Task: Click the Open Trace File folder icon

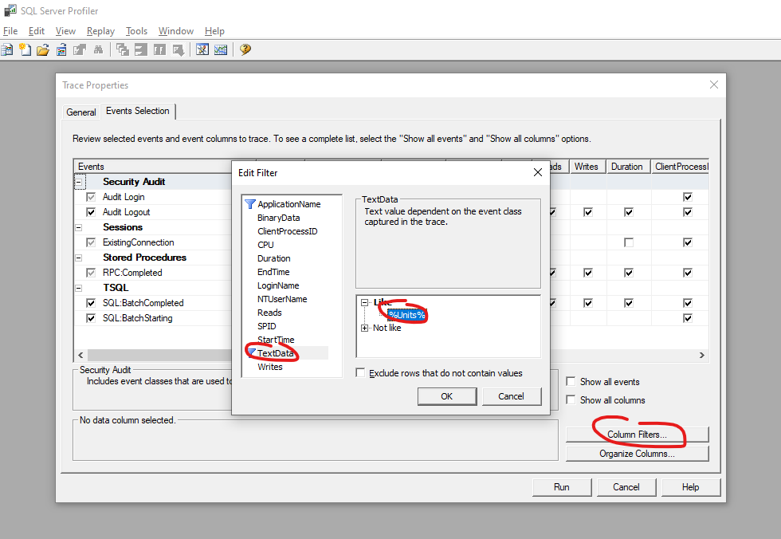Action: pyautogui.click(x=43, y=49)
